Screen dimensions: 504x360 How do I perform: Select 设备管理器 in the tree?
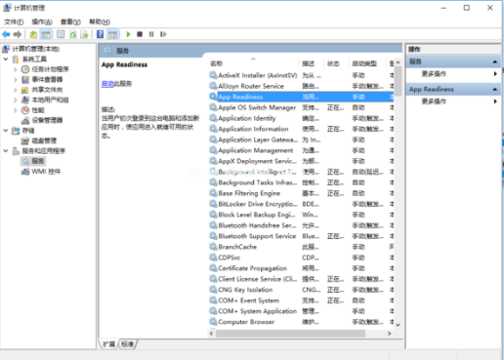click(x=47, y=120)
